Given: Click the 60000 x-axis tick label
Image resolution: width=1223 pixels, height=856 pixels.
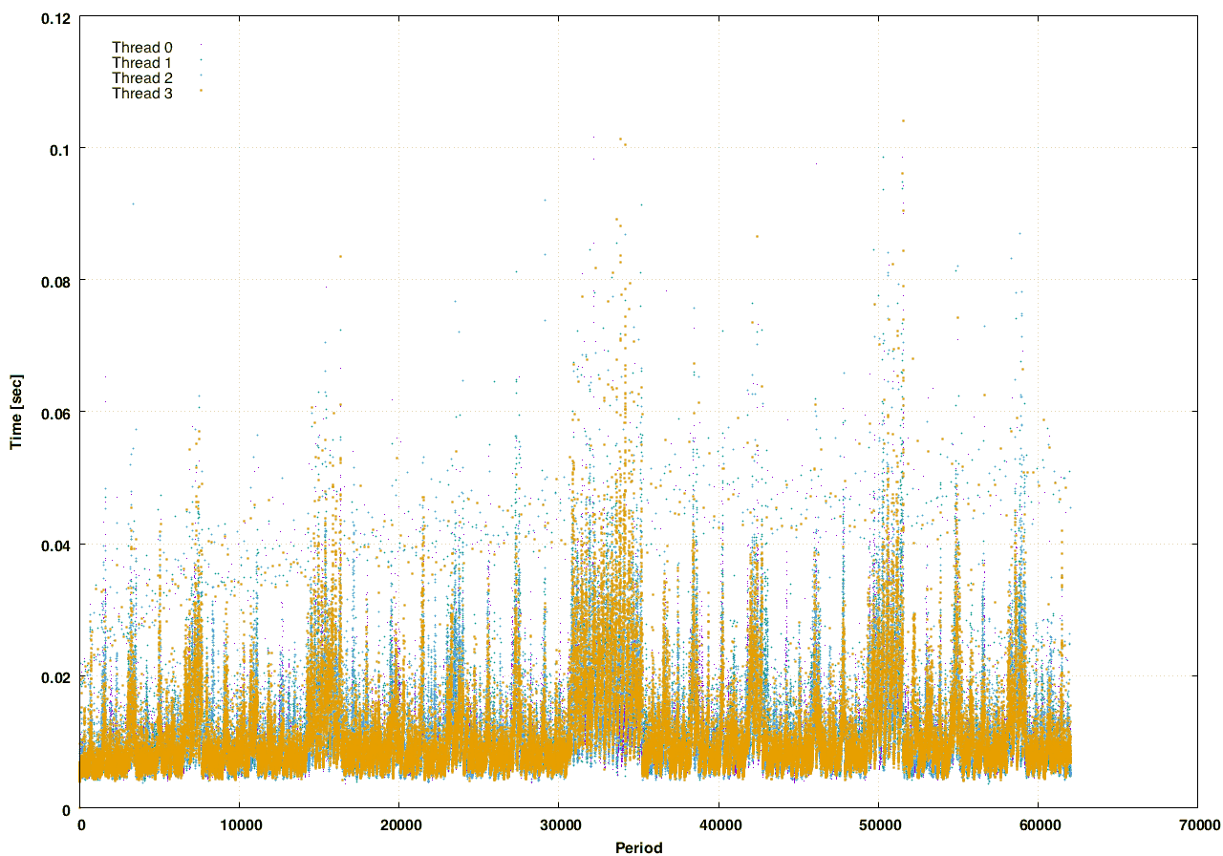Looking at the screenshot, I should coord(1038,825).
